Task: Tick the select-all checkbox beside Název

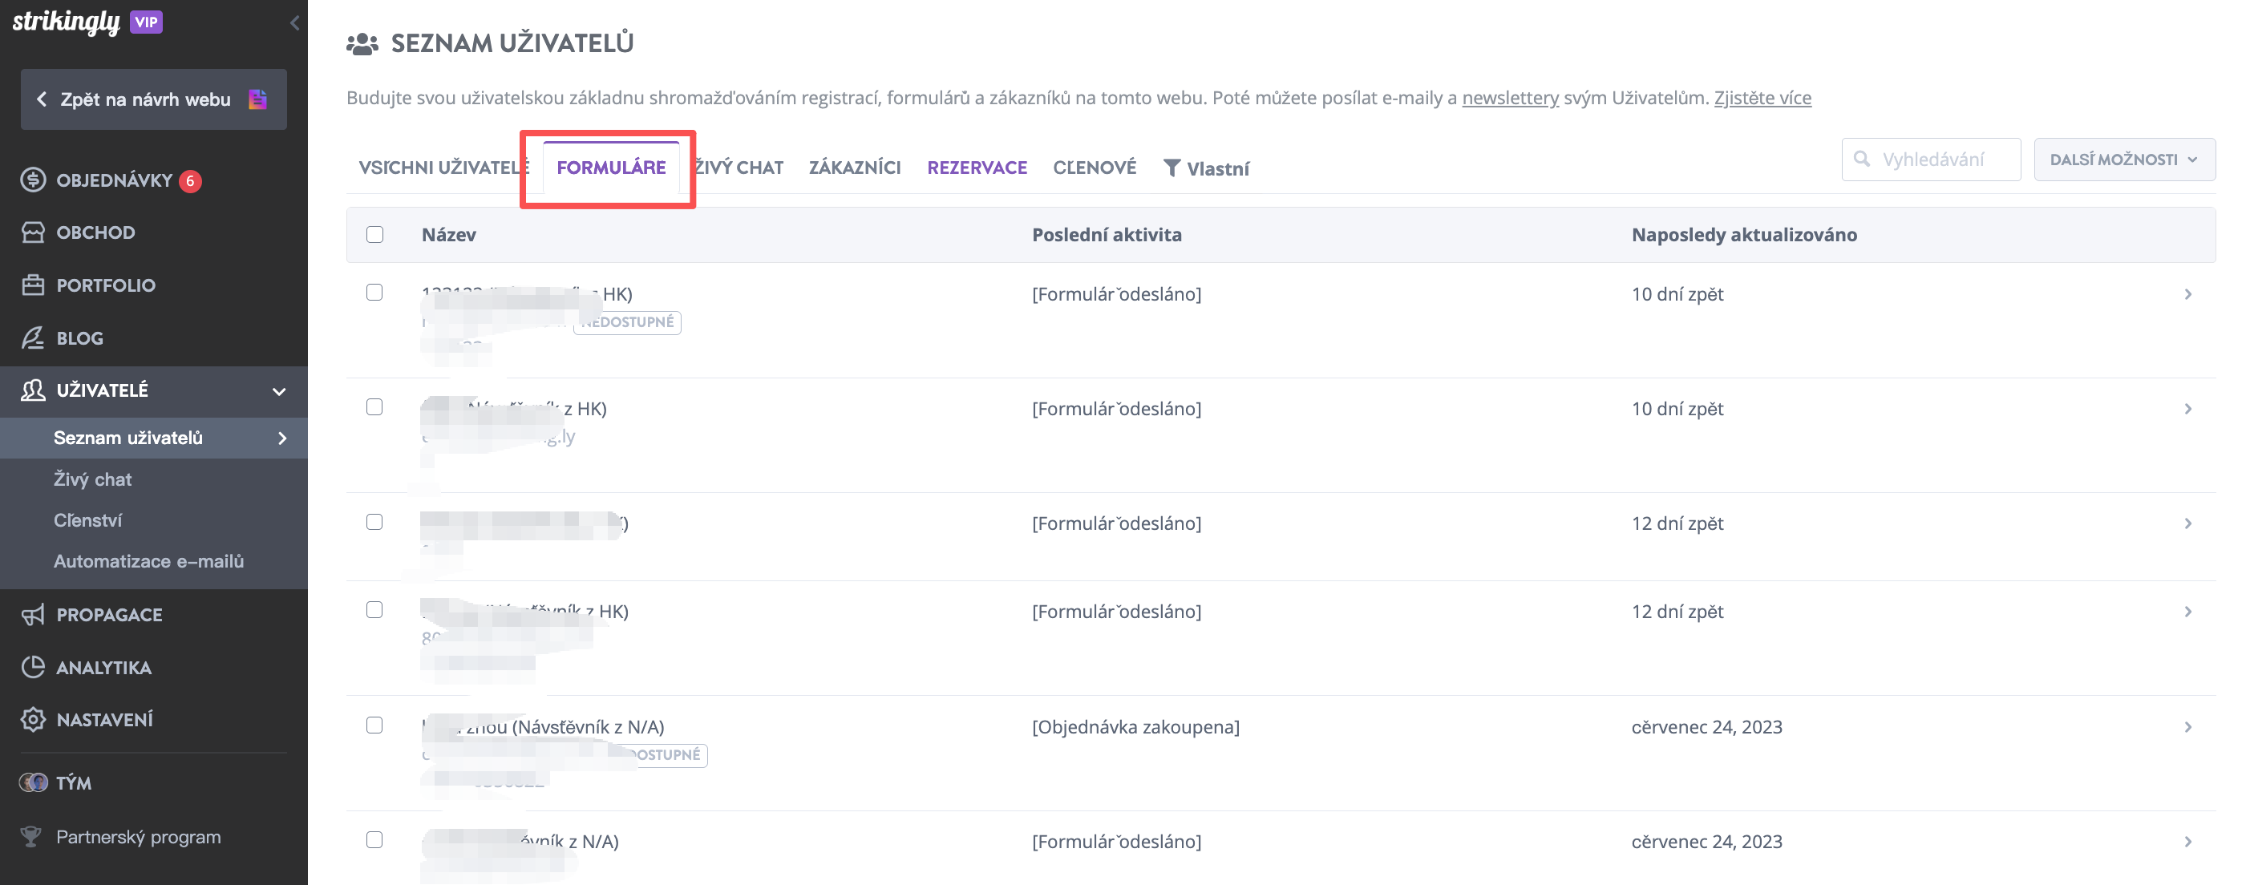Action: point(374,234)
